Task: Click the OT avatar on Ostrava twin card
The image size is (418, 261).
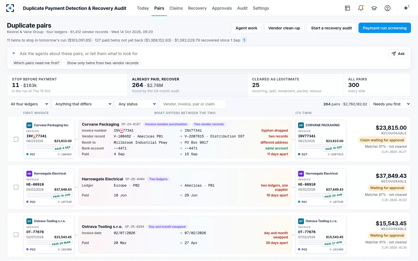Action: click(301, 221)
